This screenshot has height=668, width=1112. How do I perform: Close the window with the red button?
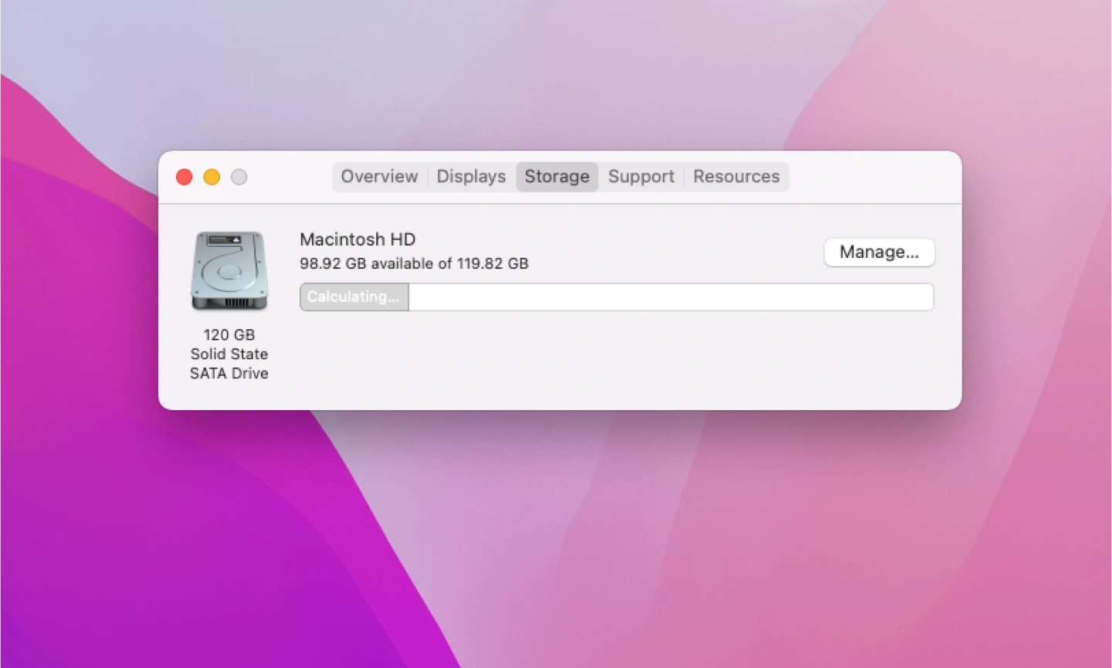click(185, 178)
